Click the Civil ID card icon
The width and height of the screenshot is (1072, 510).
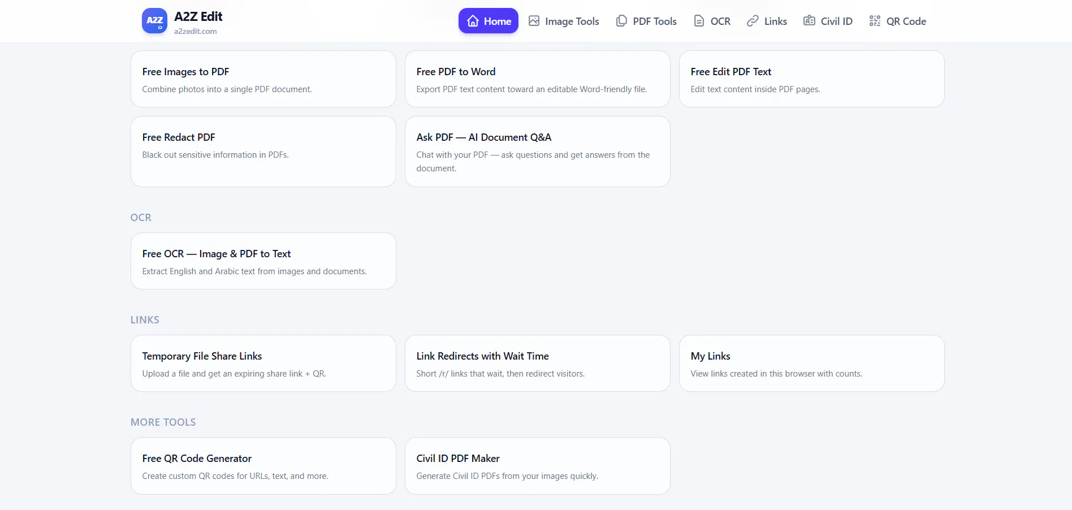pos(809,21)
